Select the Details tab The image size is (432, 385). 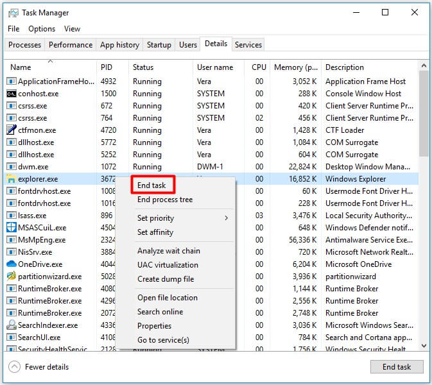click(216, 44)
